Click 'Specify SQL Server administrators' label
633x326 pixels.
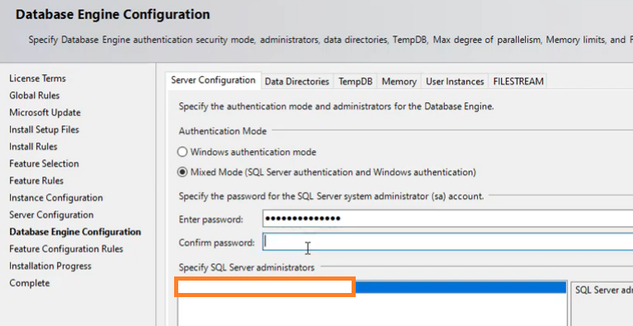coord(246,267)
